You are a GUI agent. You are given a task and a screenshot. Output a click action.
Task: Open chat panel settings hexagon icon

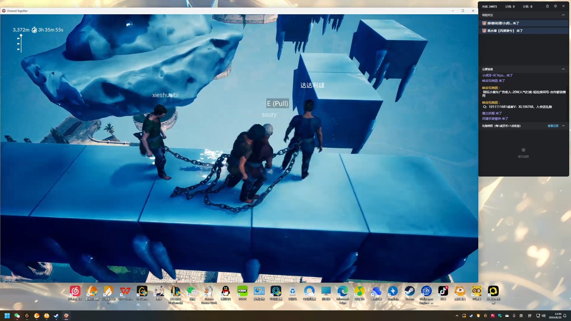tap(555, 6)
